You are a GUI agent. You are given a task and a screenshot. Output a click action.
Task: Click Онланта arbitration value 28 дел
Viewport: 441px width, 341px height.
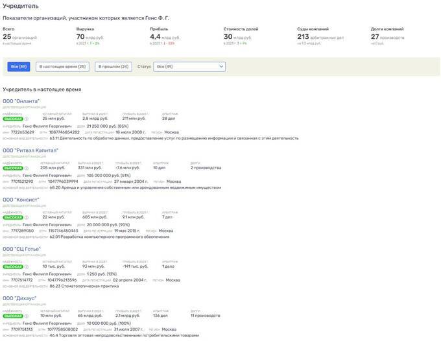click(169, 119)
